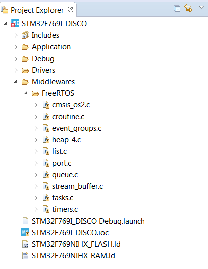Click the FreeRTOS folder icon
Screen dimensions: 208x269
point(35,93)
